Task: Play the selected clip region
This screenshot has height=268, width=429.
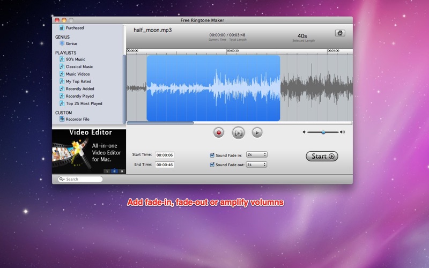Action: 238,133
